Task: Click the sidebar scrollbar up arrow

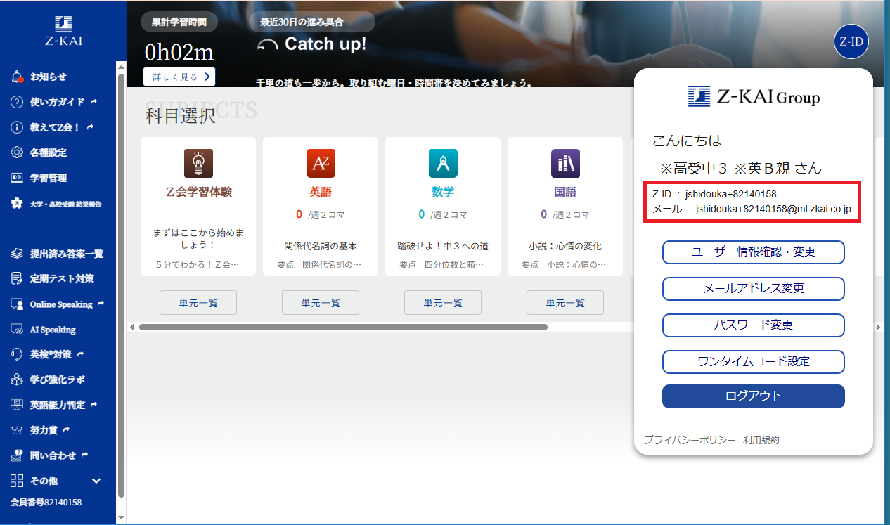Action: (121, 67)
